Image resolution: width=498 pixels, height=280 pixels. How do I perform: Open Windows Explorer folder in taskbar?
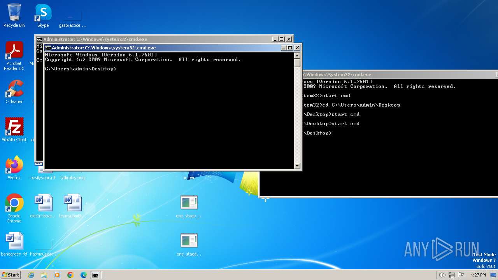tap(44, 275)
